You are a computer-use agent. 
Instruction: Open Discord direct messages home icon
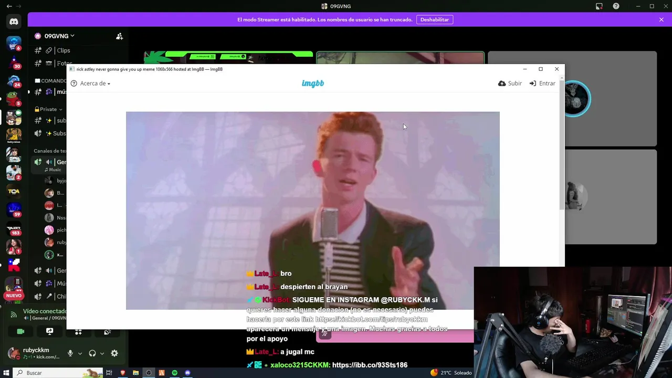click(14, 22)
